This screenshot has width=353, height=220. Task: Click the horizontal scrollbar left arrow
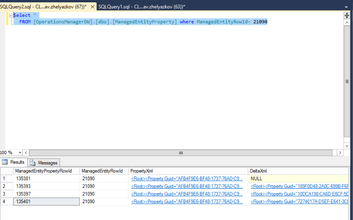click(27, 153)
